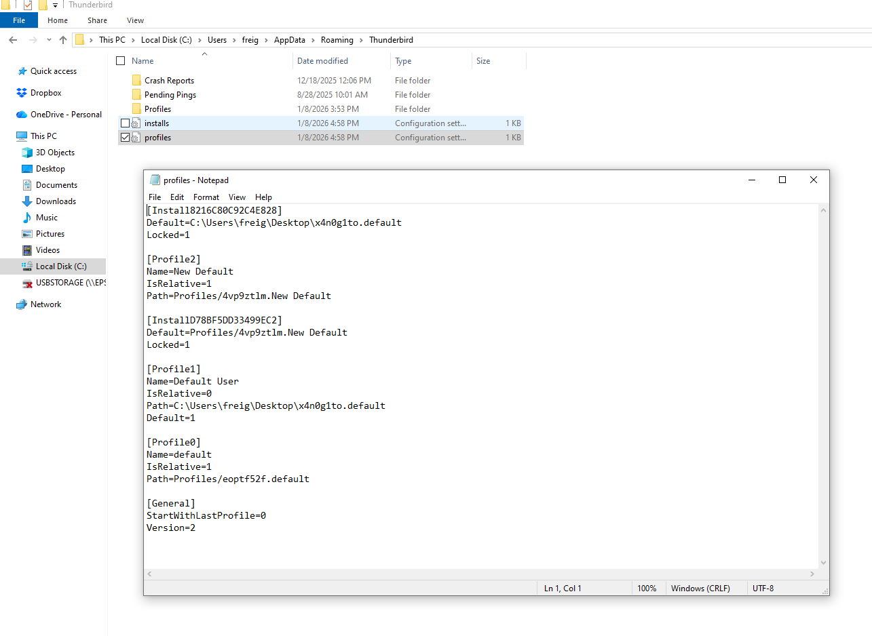Viewport: 872px width, 636px height.
Task: Expand the chevron after AppData in address bar
Action: coord(314,40)
